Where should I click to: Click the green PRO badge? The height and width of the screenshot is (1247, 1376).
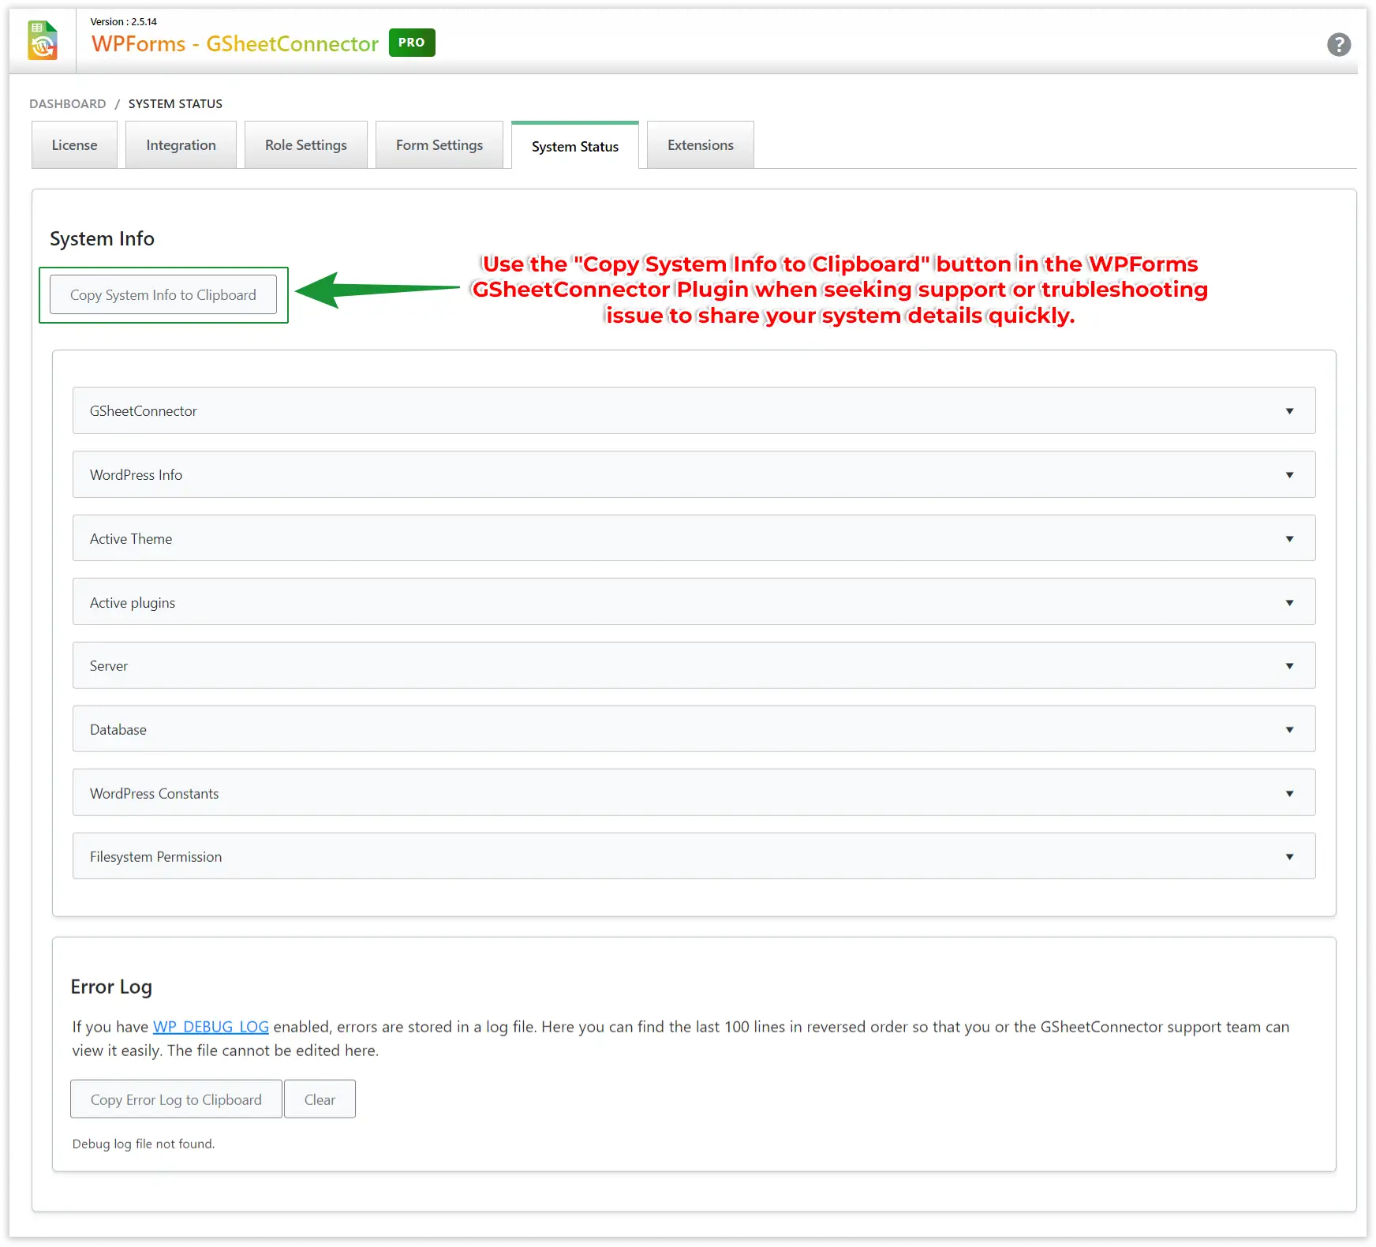(411, 43)
